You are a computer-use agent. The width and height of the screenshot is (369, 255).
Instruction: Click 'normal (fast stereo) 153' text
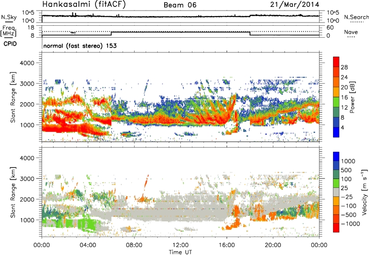coord(80,46)
